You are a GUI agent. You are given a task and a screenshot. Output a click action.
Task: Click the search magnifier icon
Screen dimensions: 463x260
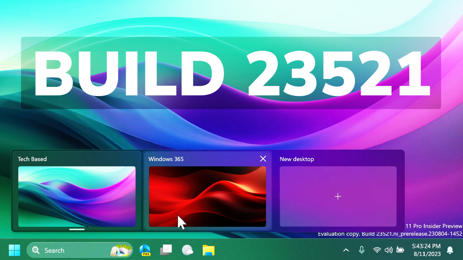(x=35, y=250)
